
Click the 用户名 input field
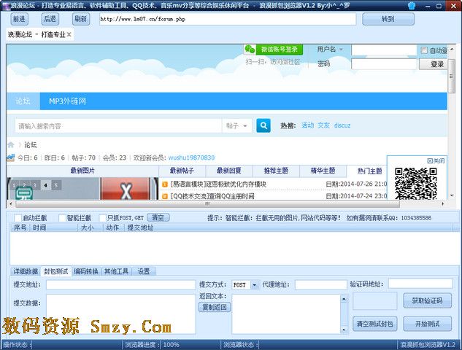[x=384, y=50]
